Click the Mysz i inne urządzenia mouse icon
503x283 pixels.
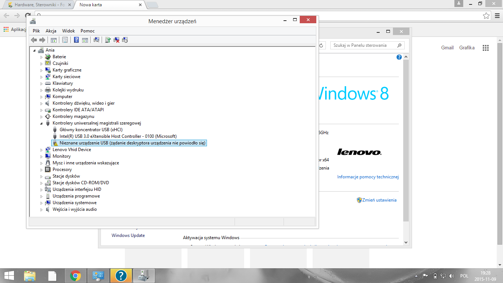click(x=48, y=163)
